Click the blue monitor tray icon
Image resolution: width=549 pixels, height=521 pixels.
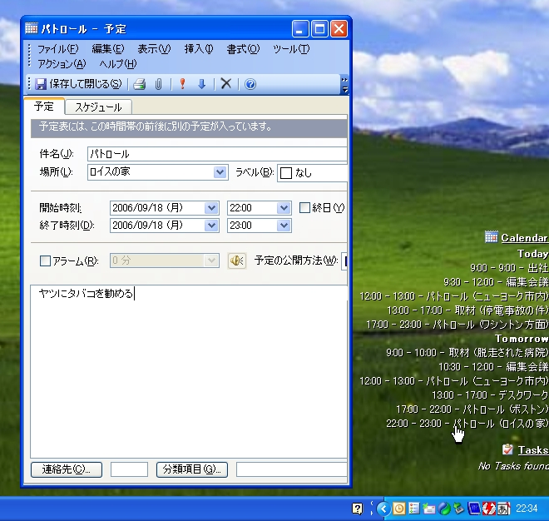(474, 508)
